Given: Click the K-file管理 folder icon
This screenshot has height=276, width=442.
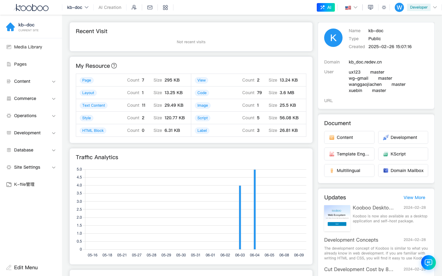Looking at the screenshot, I should (9, 184).
